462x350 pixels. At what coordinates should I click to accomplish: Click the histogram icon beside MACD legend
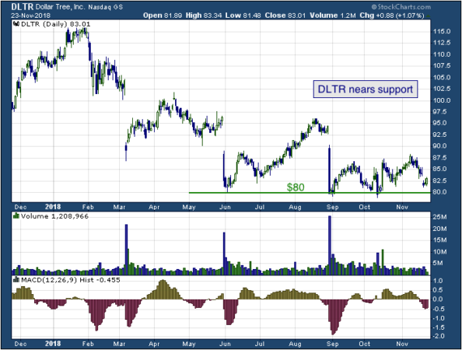coord(16,280)
